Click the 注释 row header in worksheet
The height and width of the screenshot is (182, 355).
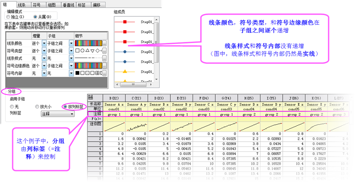tap(95, 114)
